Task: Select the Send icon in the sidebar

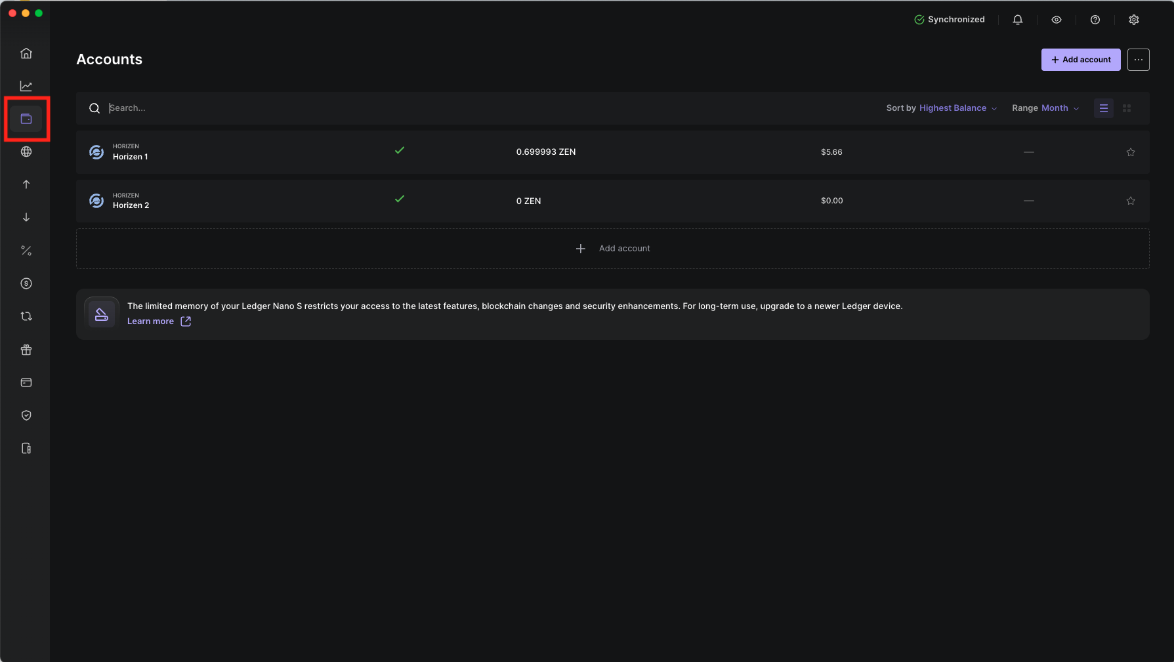Action: point(26,184)
